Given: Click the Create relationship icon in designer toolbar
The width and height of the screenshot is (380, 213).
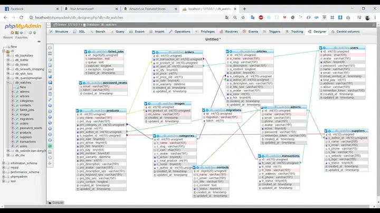Looking at the screenshot, I should [x=50, y=100].
